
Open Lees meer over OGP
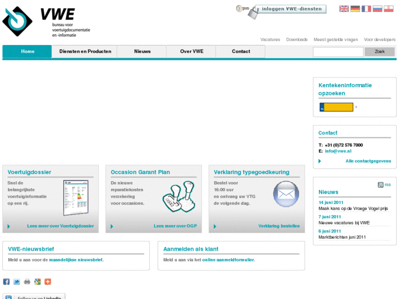tap(175, 226)
